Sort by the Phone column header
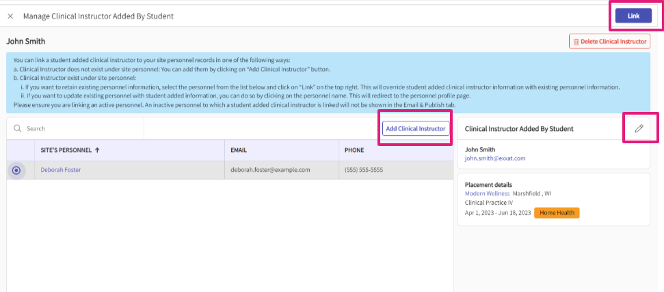The width and height of the screenshot is (664, 292). coord(354,150)
